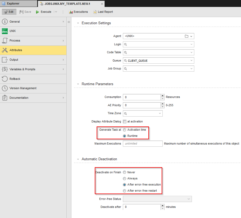This screenshot has width=241, height=218.
Task: Click the Rollback section icon
Action: coord(4,79)
